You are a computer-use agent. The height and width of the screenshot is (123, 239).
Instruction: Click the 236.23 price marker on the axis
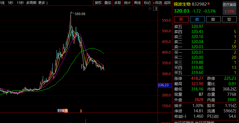coord(164,85)
